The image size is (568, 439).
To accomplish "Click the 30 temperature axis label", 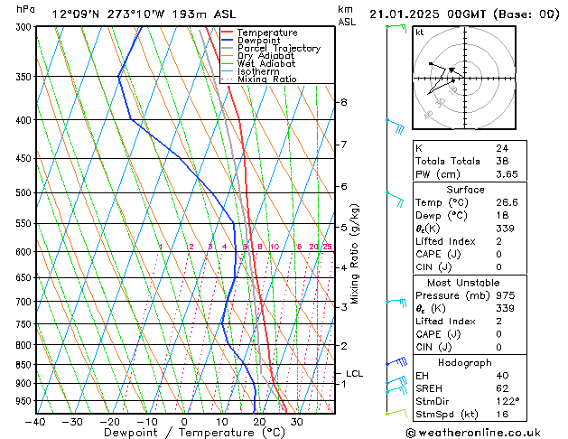I will tap(296, 422).
